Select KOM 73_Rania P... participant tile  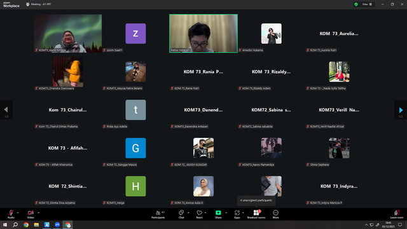[x=203, y=72]
